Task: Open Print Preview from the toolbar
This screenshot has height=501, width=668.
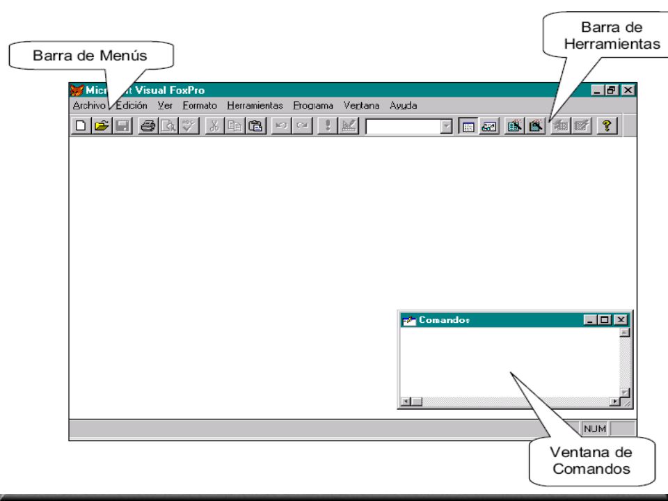Action: (168, 126)
